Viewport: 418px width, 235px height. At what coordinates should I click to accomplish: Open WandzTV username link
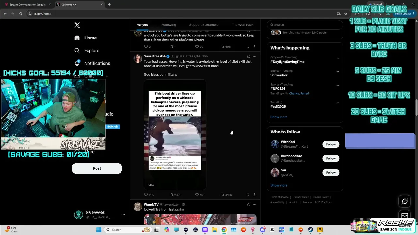click(151, 205)
